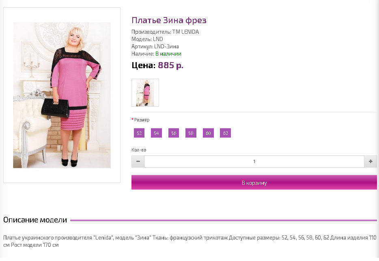379x261 pixels.
Task: Click the Описание модели heading
Action: pos(35,220)
